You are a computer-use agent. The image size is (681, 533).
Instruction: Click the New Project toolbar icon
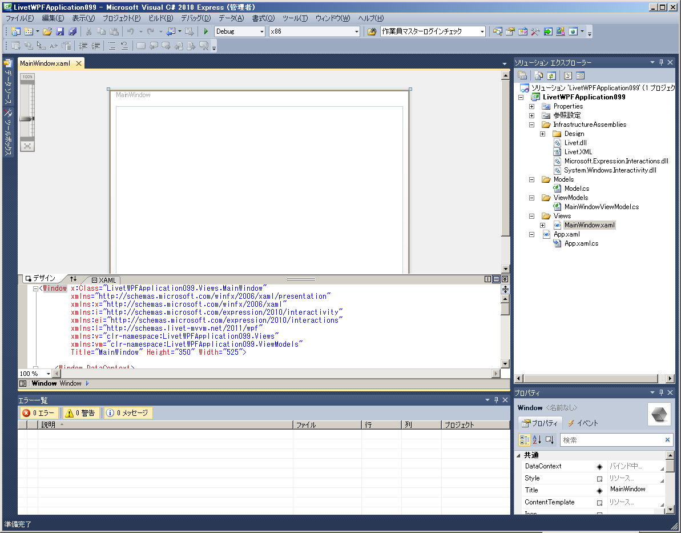(16, 31)
